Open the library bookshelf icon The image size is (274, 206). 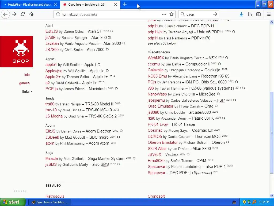[x=250, y=14]
